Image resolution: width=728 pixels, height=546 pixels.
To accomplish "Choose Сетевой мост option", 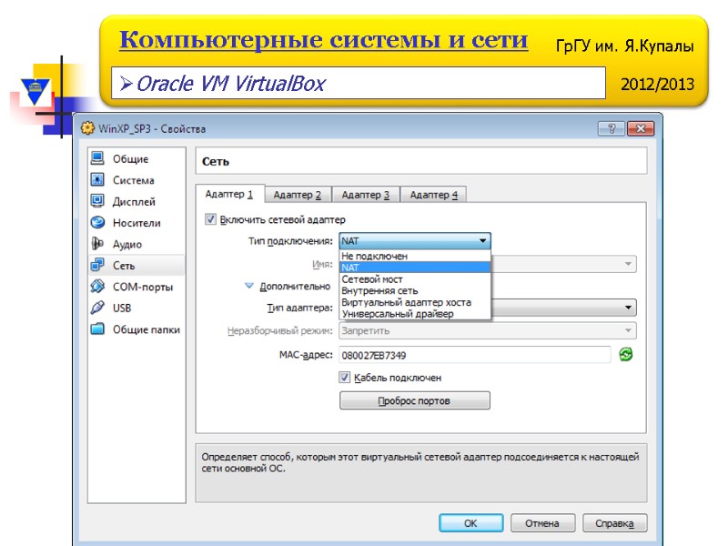I will [415, 279].
